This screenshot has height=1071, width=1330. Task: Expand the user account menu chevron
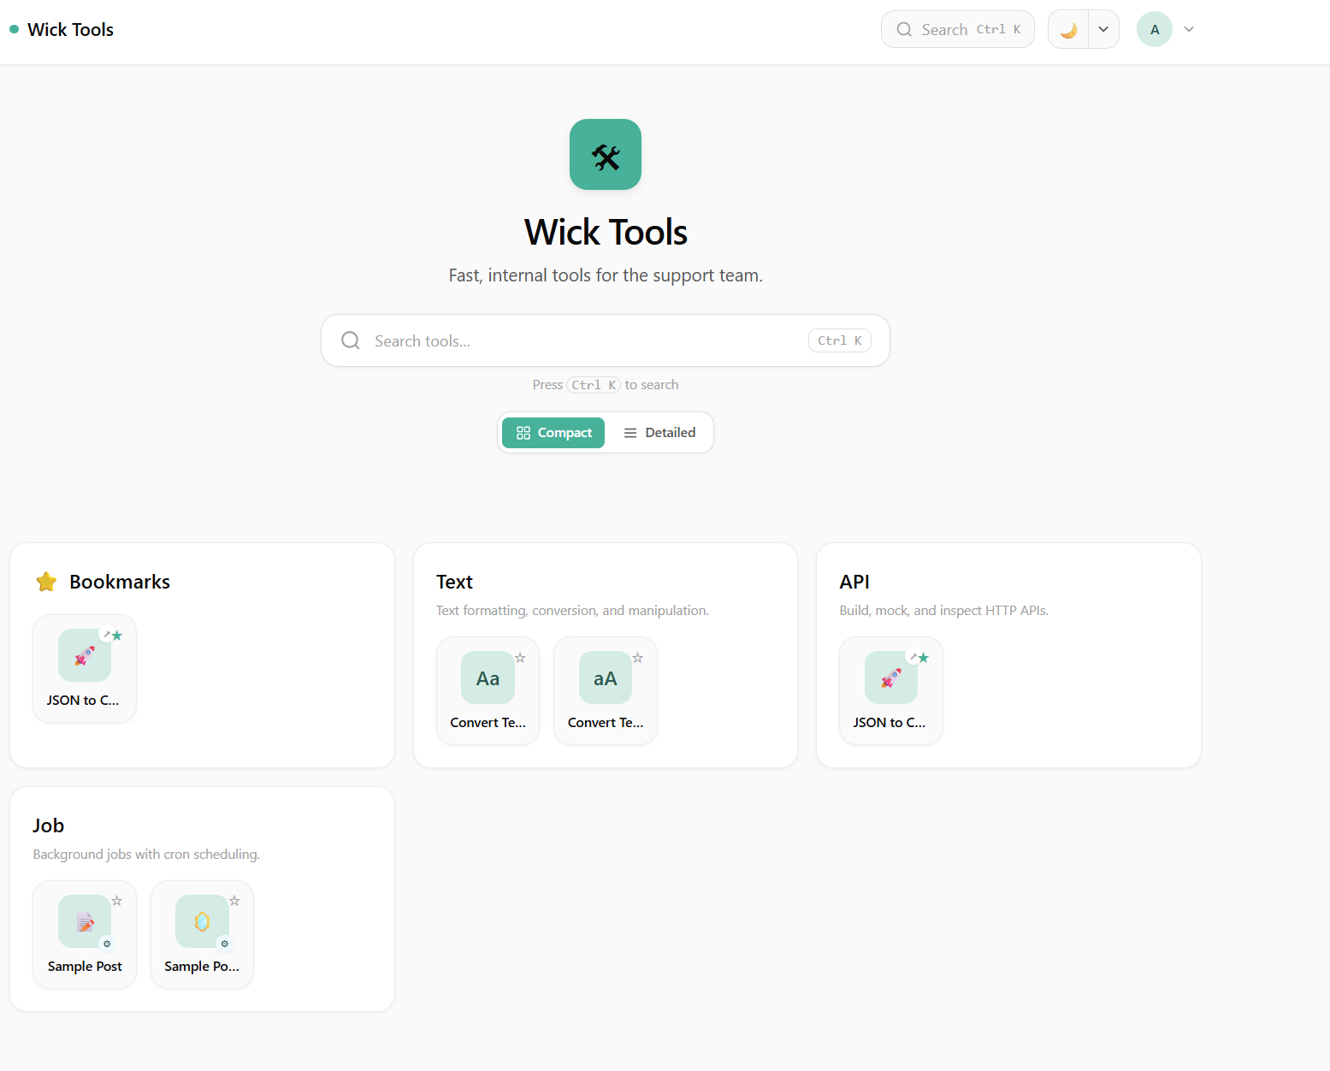(1189, 30)
